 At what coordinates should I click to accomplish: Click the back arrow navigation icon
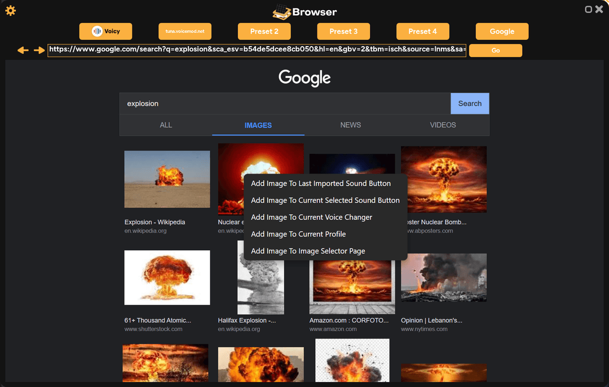23,50
